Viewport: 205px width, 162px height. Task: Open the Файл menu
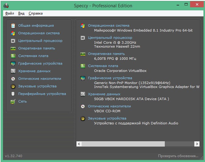click(9, 13)
